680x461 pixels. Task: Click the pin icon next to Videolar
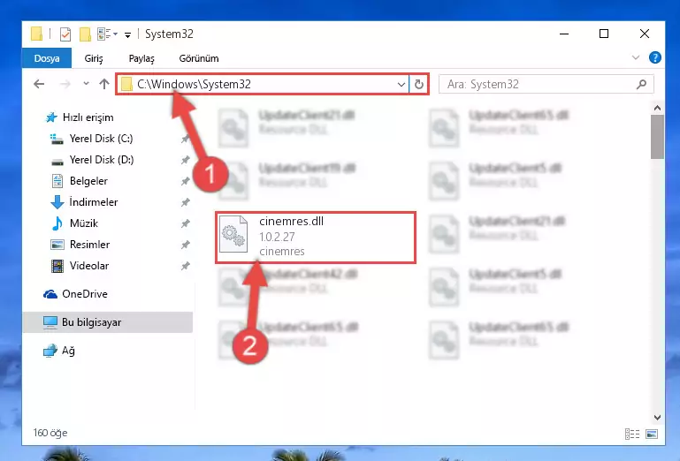click(x=185, y=266)
